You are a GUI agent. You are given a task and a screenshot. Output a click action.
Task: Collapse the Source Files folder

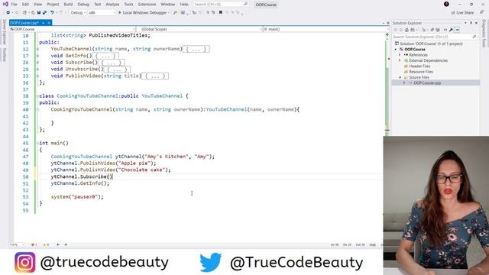pos(400,77)
